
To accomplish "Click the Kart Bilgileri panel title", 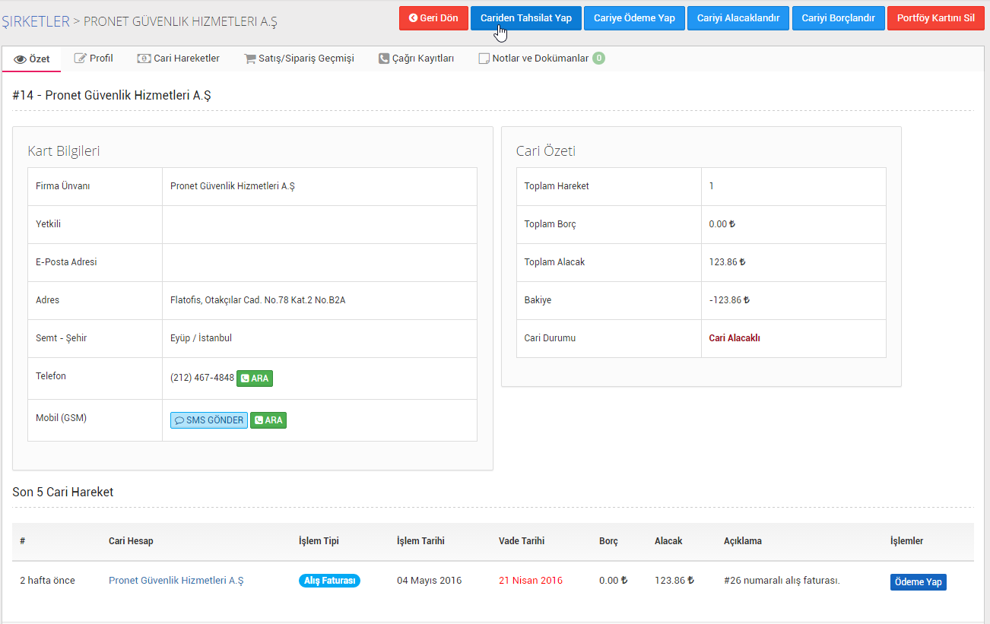I will 64,150.
